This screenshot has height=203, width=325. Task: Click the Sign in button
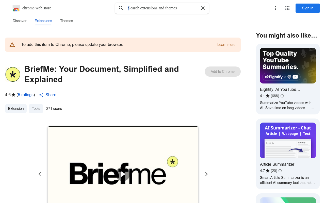coord(308,8)
